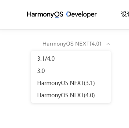Click the HarmonyOS Developer logo
This screenshot has width=129, height=128.
click(62, 14)
